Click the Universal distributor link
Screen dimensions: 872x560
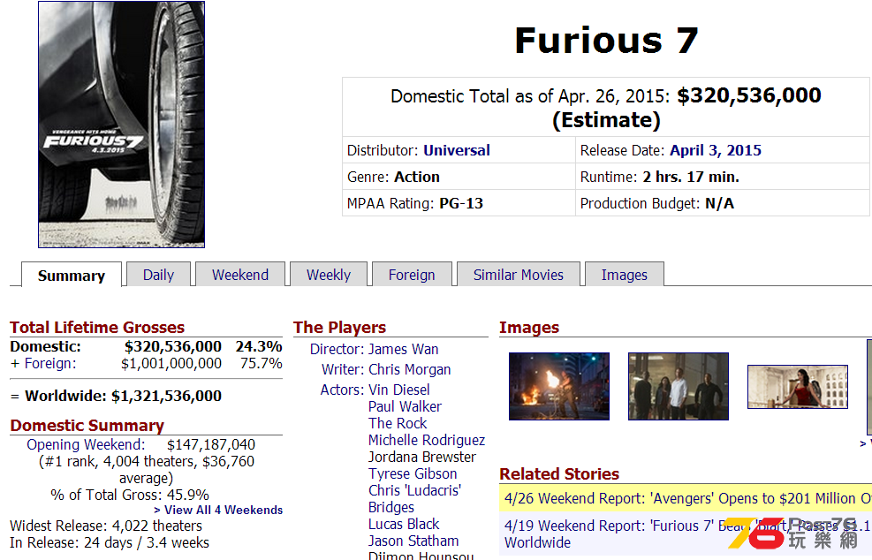(x=456, y=150)
